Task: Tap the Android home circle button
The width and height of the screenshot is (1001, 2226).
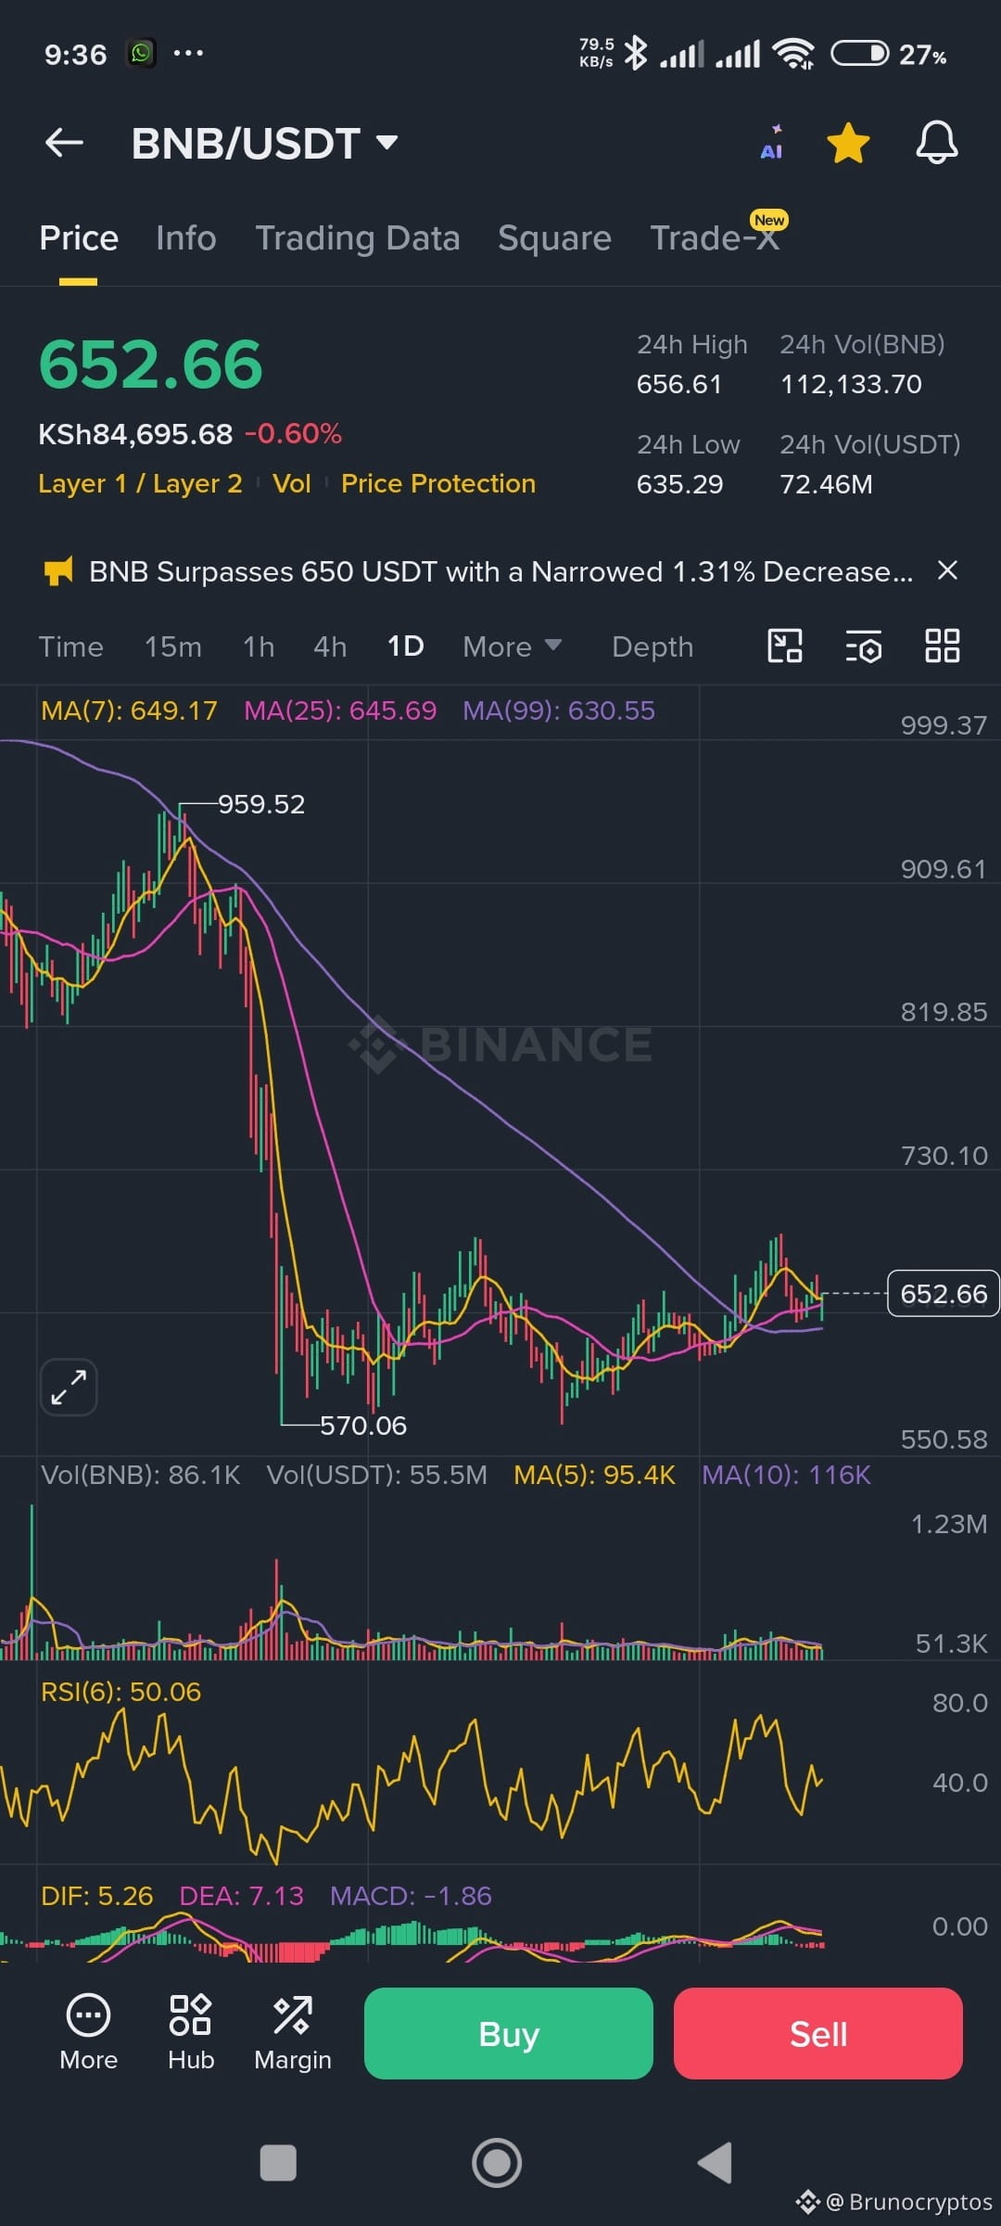Action: (x=497, y=2162)
